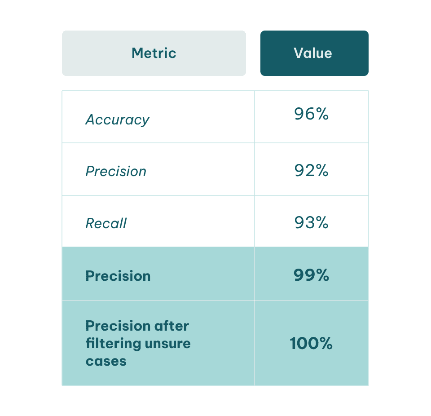
Task: Select the 96% accuracy value
Action: click(x=311, y=114)
